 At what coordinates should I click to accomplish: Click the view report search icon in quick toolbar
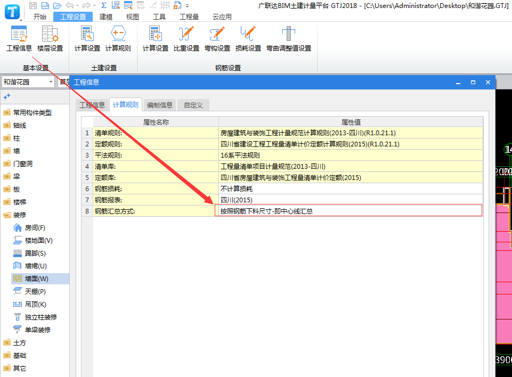click(128, 5)
